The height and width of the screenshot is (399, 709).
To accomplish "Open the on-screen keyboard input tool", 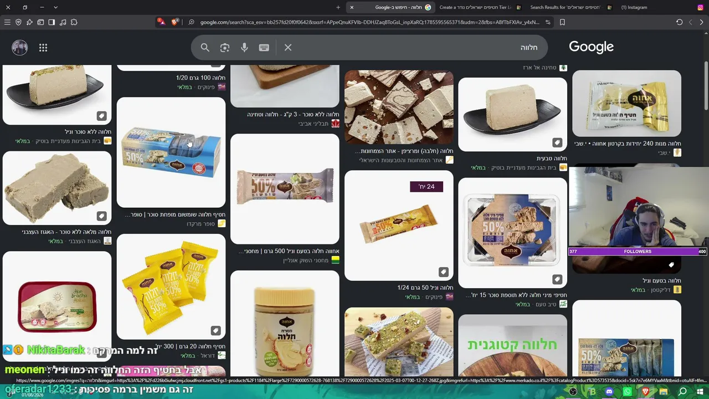I will click(x=264, y=48).
